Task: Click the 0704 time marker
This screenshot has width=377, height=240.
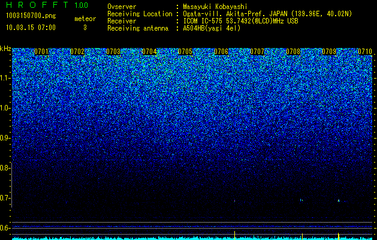Action: click(149, 52)
